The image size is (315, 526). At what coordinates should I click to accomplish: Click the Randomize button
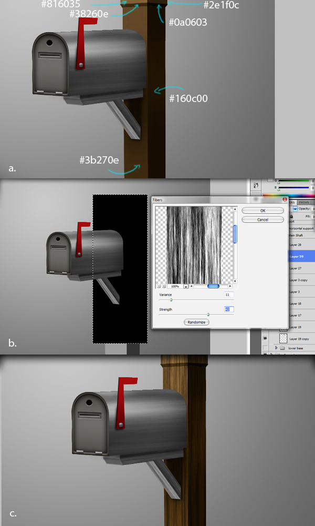(x=196, y=322)
